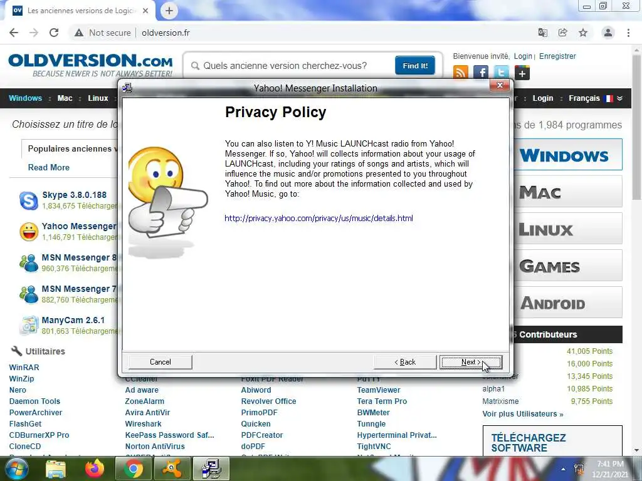Viewport: 642px width, 481px height.
Task: Open the TeamViewer link
Action: coord(379,390)
